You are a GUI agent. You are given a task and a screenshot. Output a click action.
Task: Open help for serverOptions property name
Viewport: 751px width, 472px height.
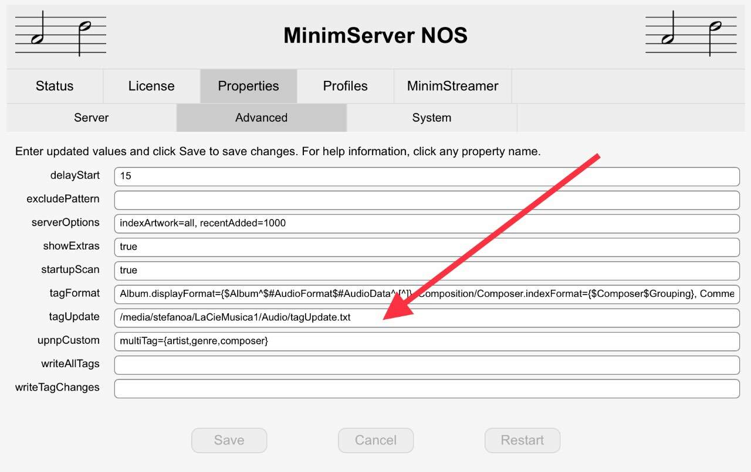(x=66, y=223)
